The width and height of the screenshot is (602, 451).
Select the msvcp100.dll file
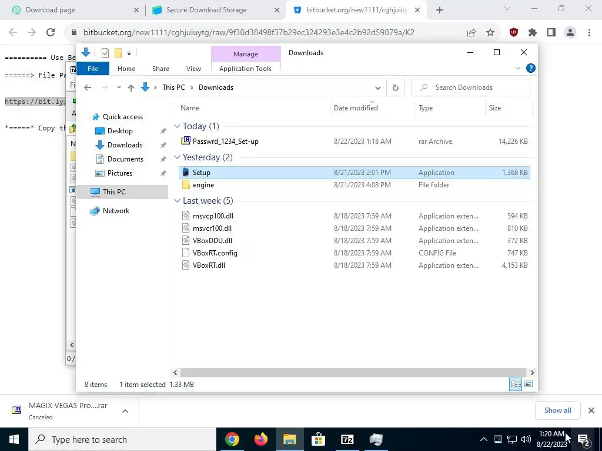coord(354,216)
